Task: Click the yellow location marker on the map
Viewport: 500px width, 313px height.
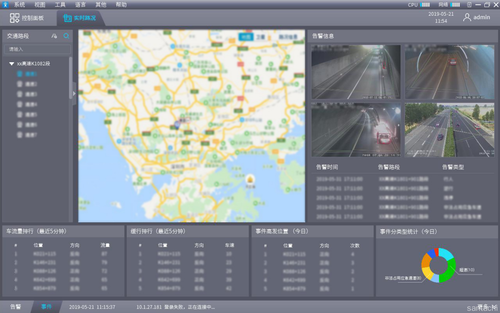Action: 250,179
